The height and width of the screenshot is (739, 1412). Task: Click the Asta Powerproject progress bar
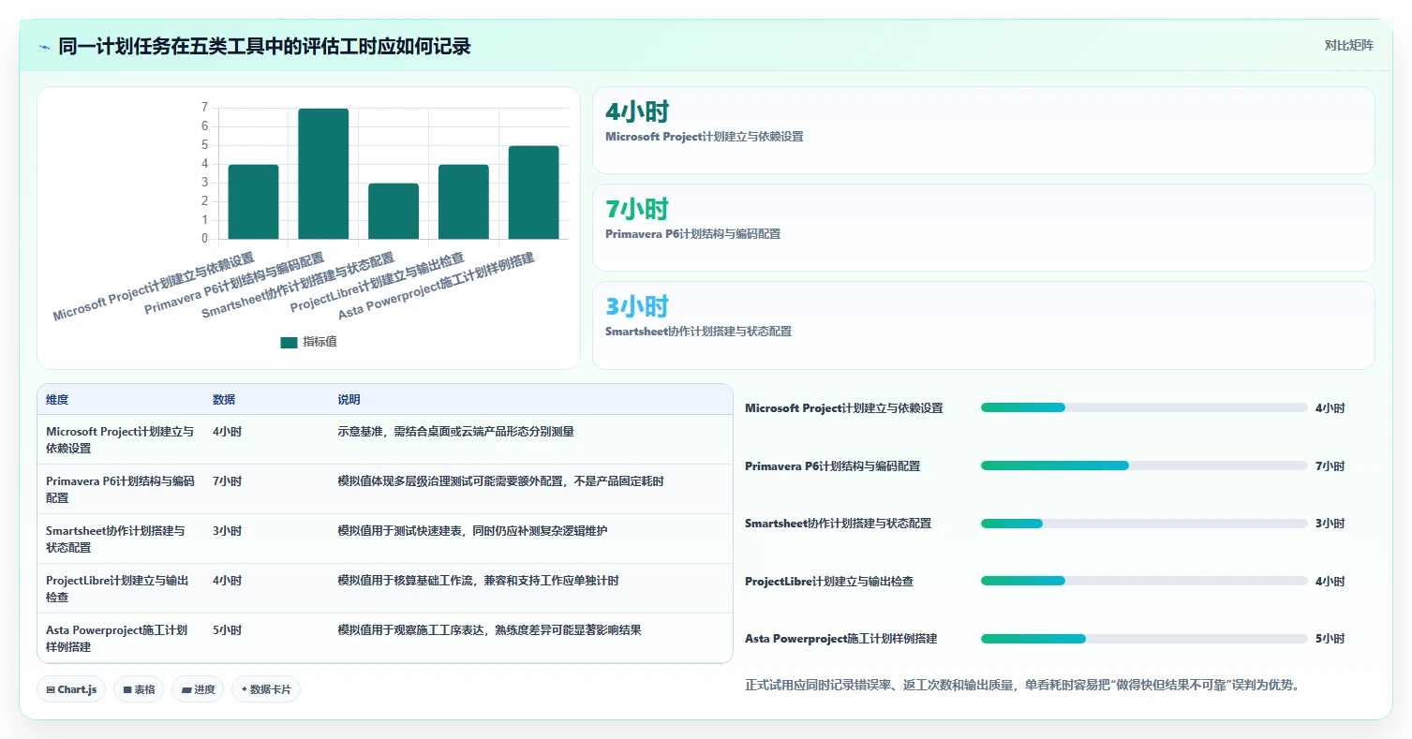tap(1144, 639)
